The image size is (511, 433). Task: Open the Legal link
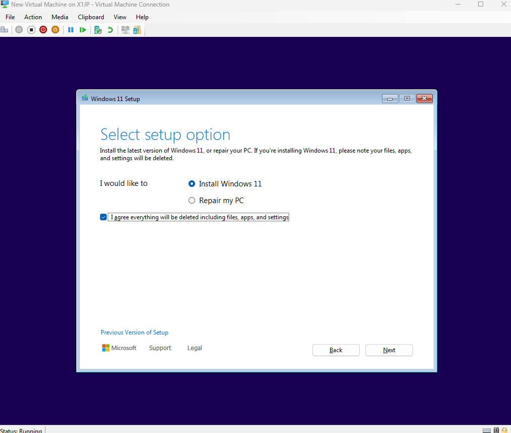(x=195, y=348)
